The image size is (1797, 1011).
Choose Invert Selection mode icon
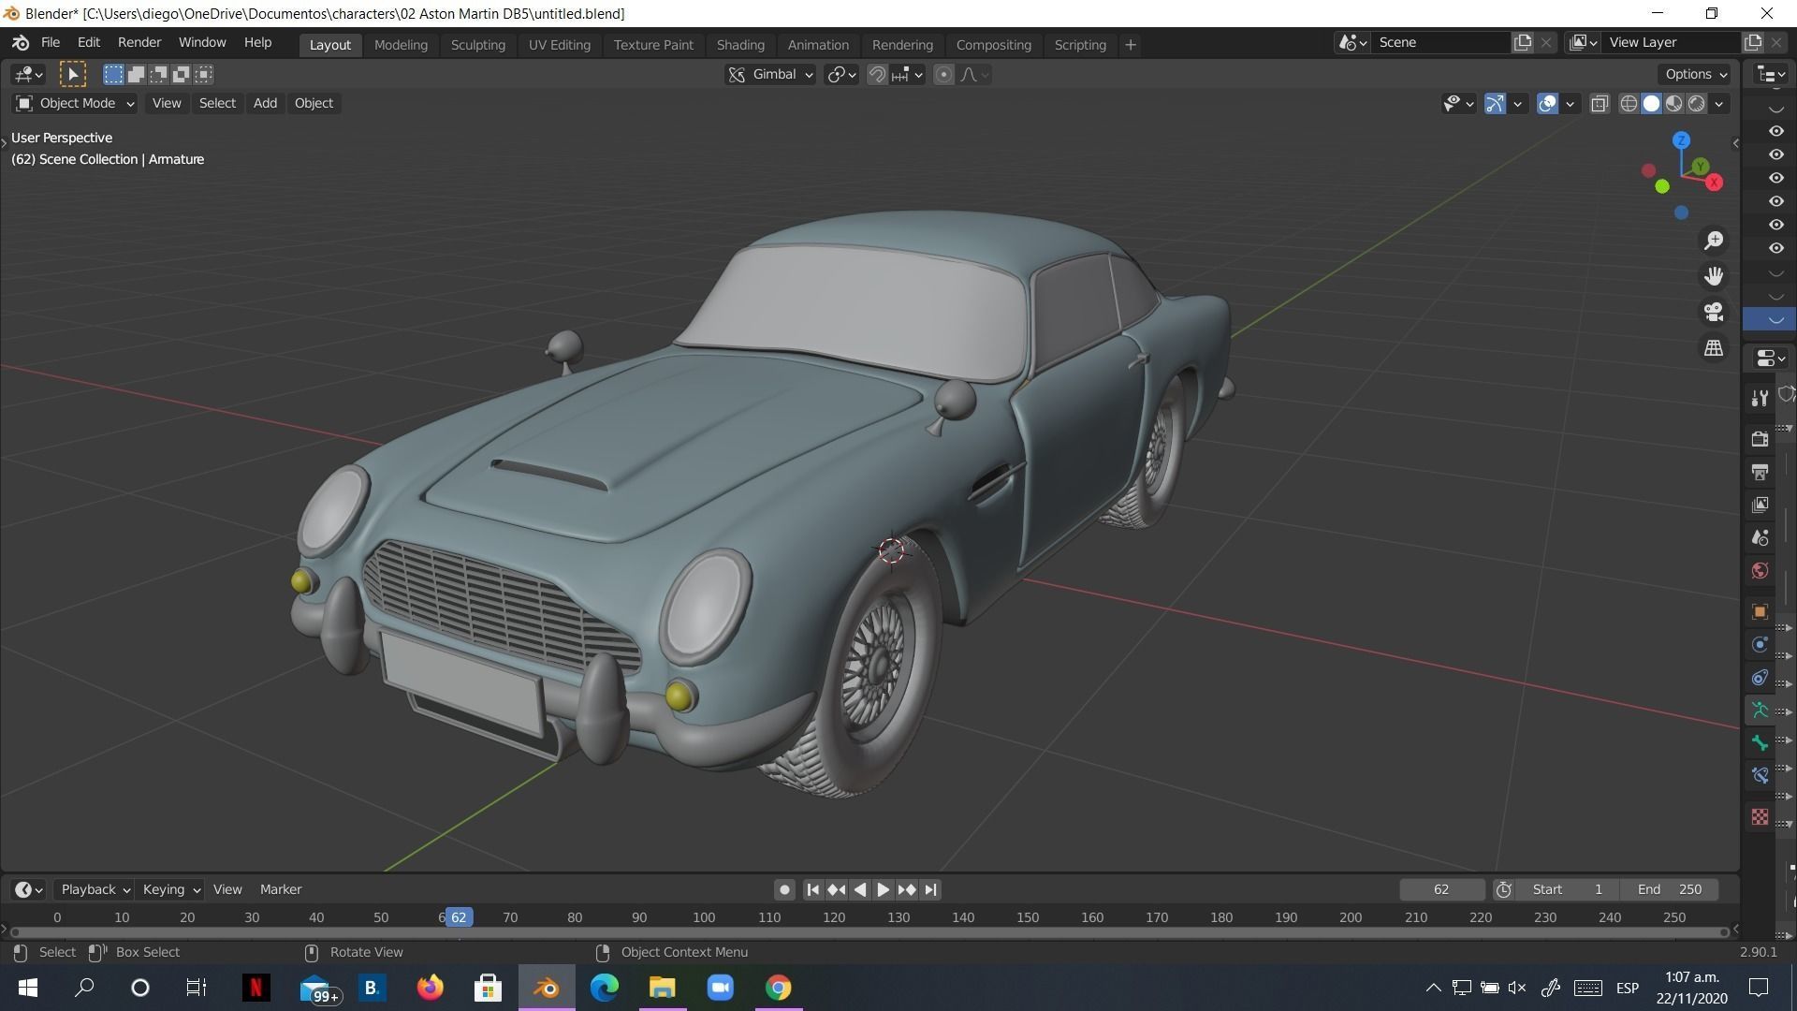pos(181,74)
